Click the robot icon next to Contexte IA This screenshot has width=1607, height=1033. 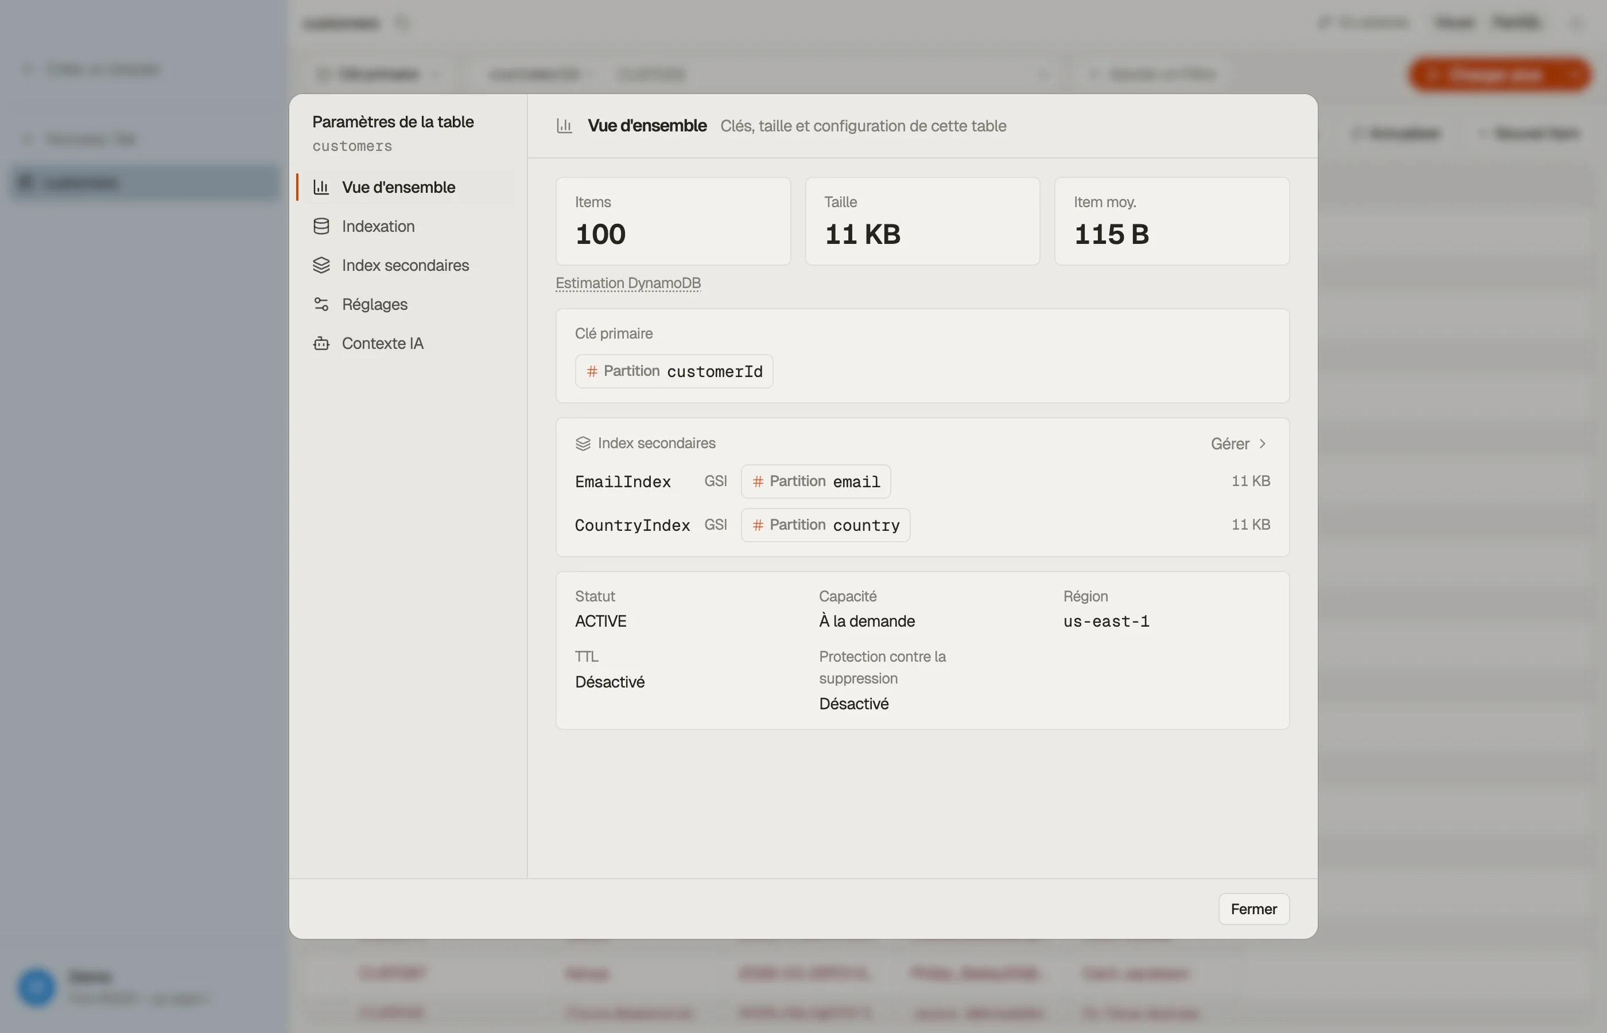321,343
